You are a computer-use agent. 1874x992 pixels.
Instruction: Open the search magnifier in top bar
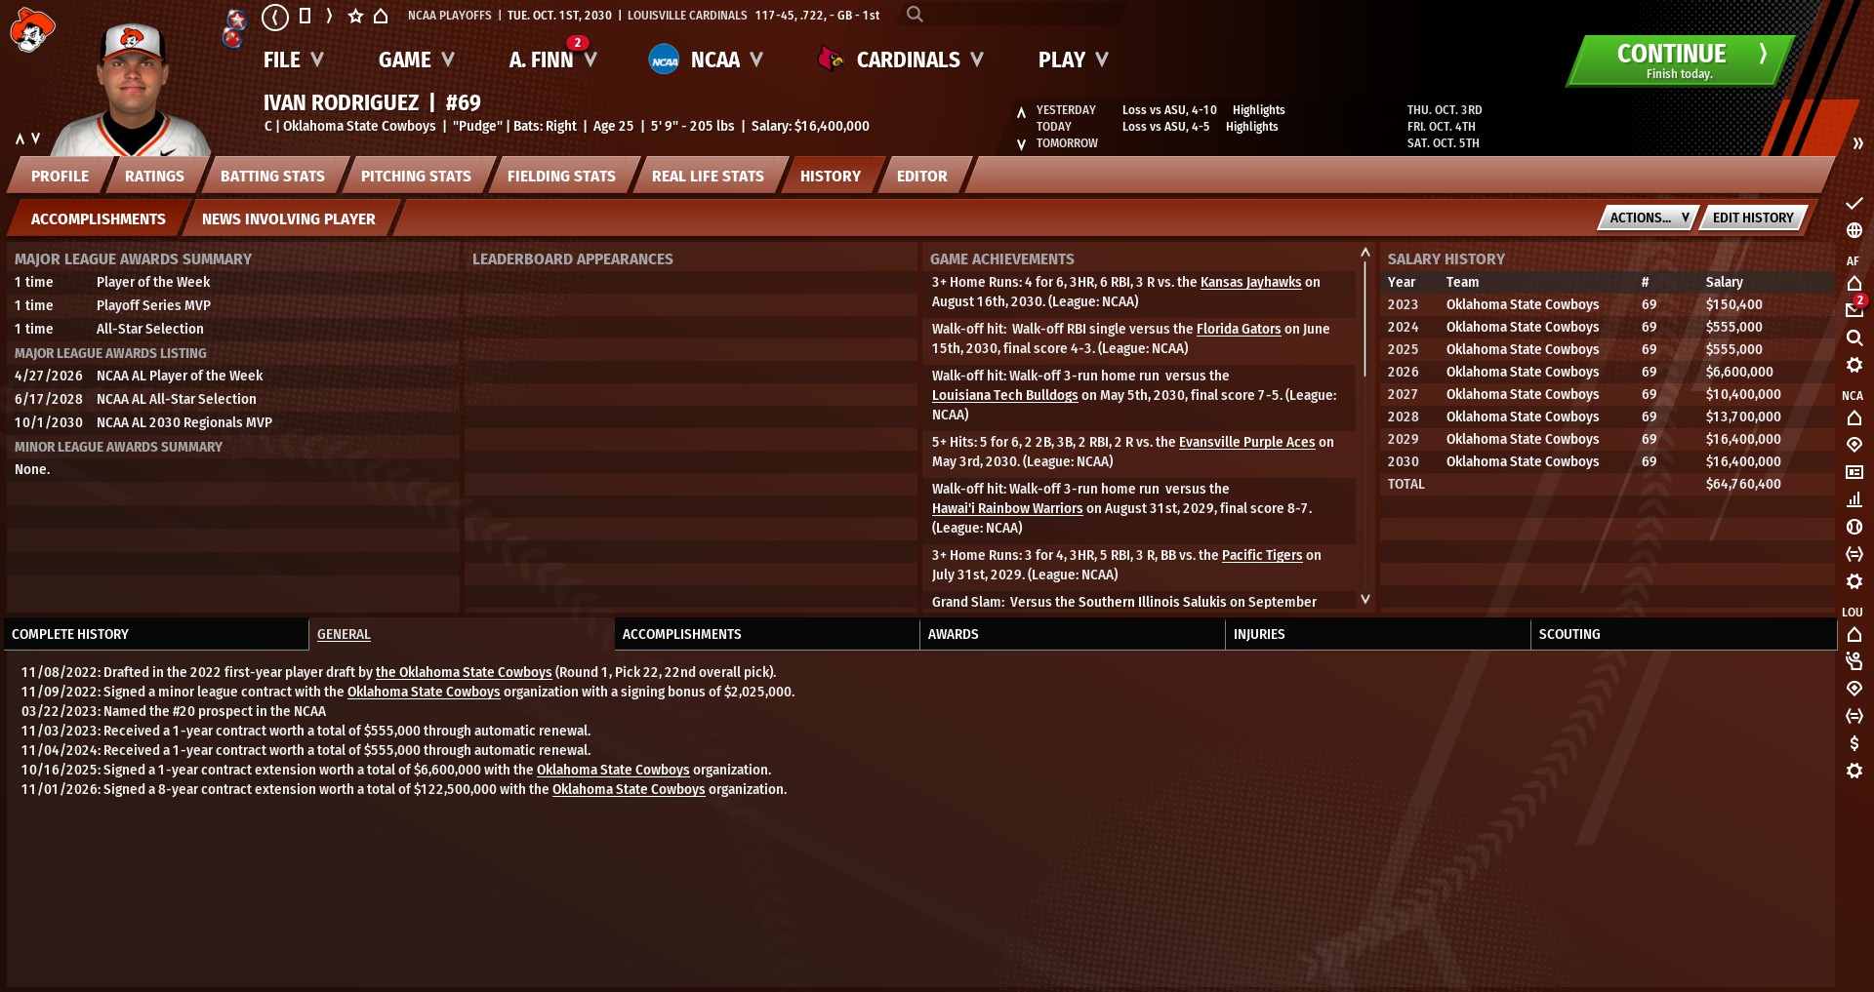tap(915, 15)
